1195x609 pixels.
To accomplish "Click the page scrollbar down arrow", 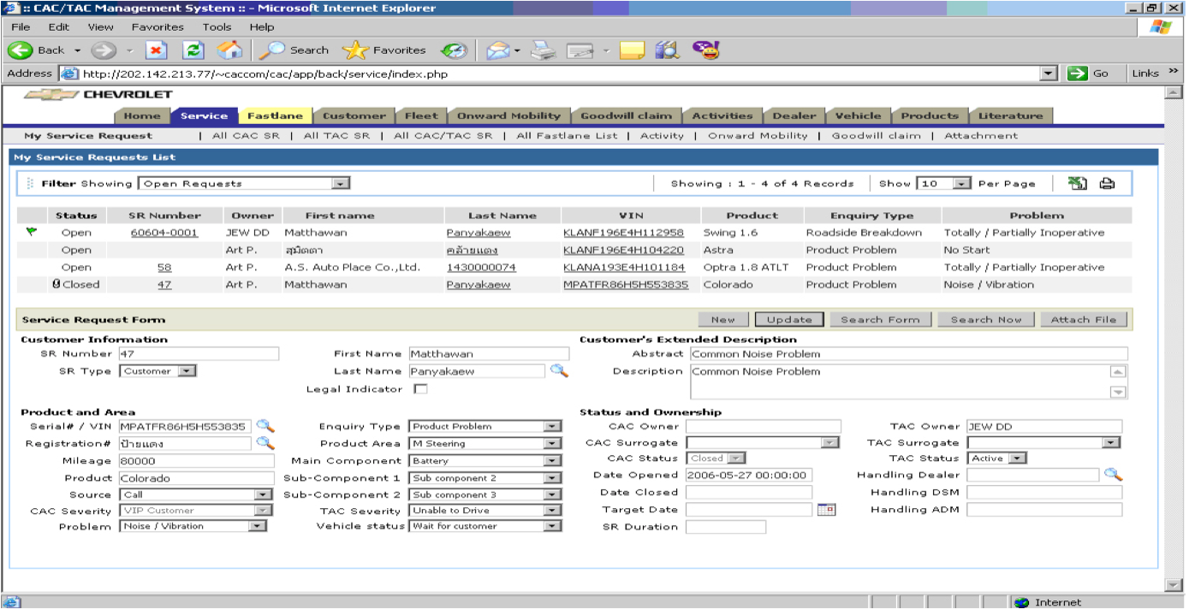I will (1174, 585).
